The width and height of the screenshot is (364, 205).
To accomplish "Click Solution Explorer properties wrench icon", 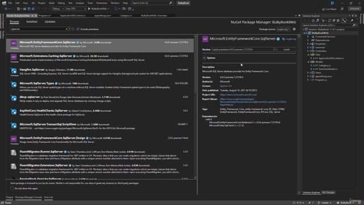I will pyautogui.click(x=352, y=20).
